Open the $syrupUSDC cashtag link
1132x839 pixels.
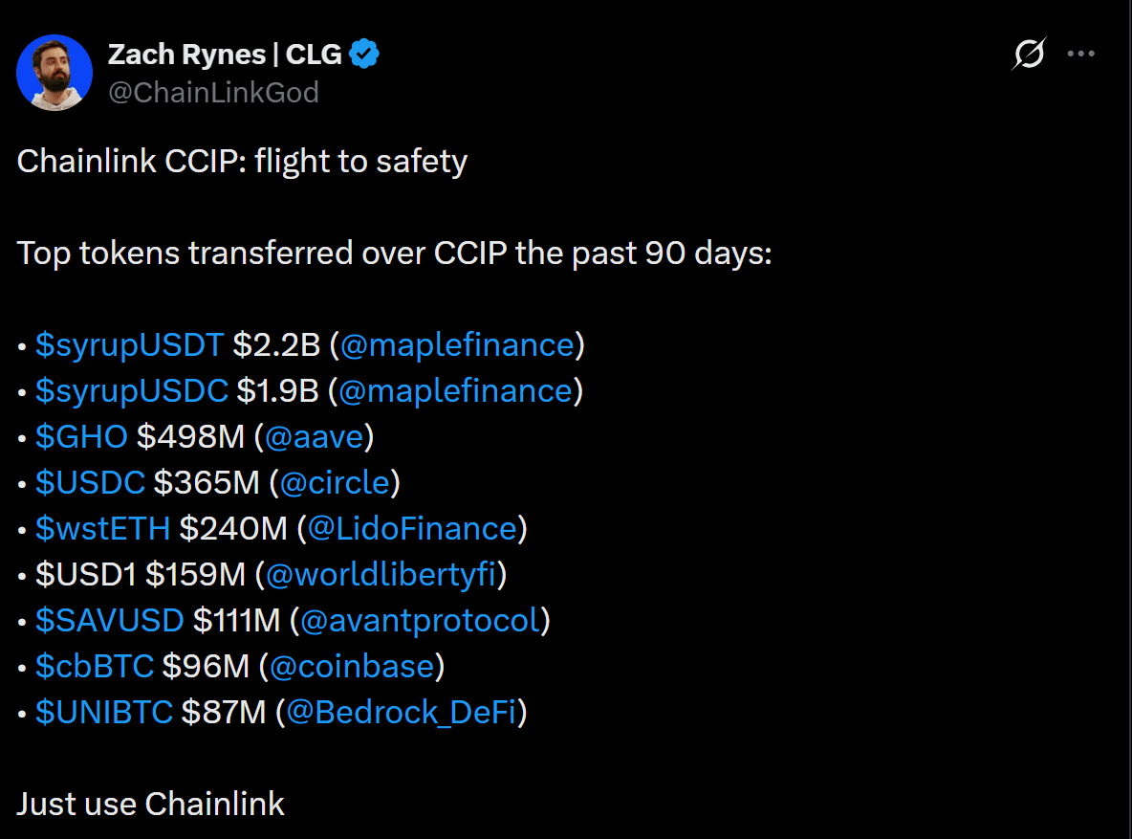(129, 390)
